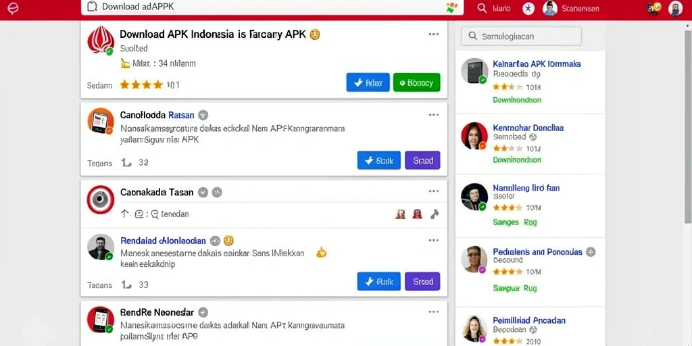
Task: Click the colorful icon inside the top search field
Action: point(452,7)
